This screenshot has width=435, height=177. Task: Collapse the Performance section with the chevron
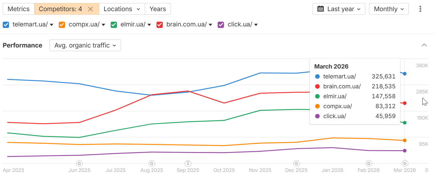424,45
